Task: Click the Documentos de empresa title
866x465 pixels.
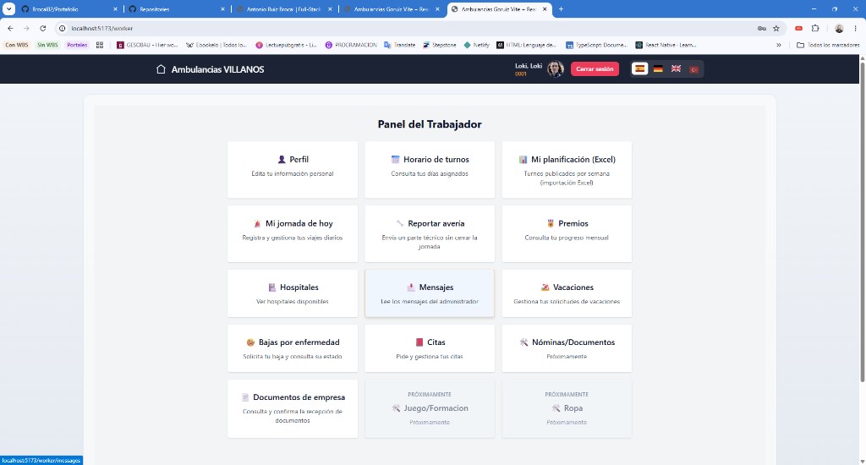Action: (299, 397)
